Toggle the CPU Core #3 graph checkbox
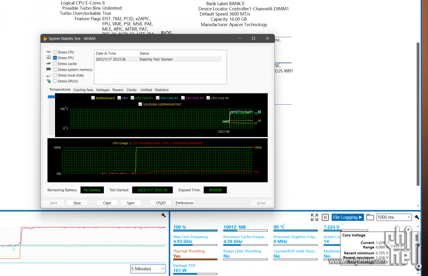Viewport: 428px width, 276px height. pyautogui.click(x=183, y=98)
